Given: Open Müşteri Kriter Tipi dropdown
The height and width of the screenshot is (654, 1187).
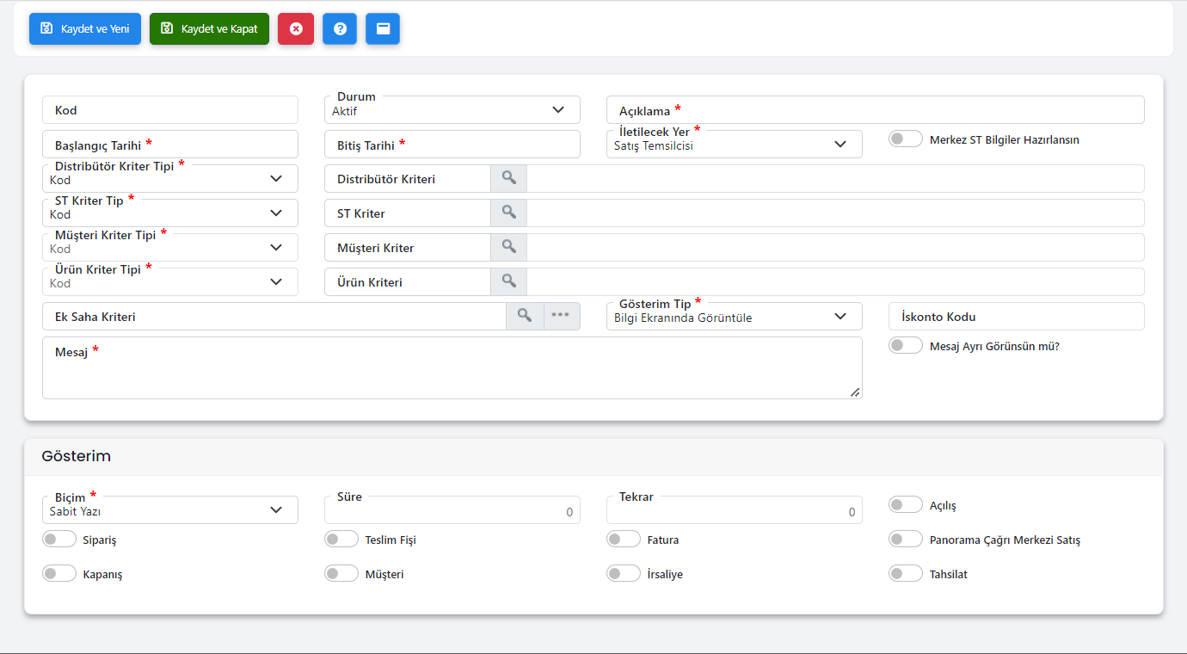Looking at the screenshot, I should [170, 248].
